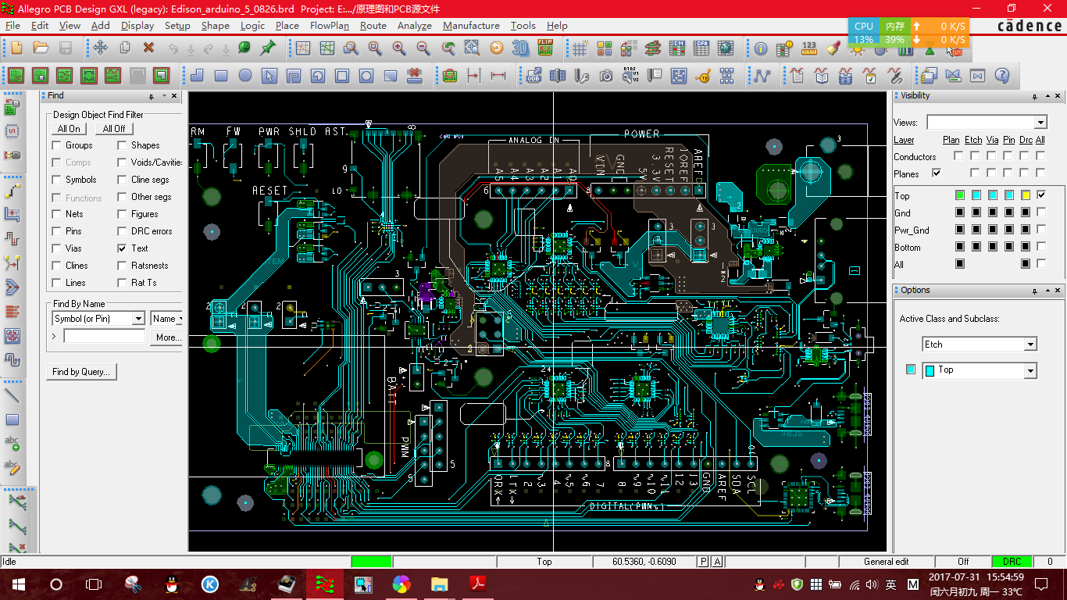This screenshot has width=1067, height=600.
Task: Click the Gnd layer Etch black swatch
Action: pyautogui.click(x=976, y=212)
